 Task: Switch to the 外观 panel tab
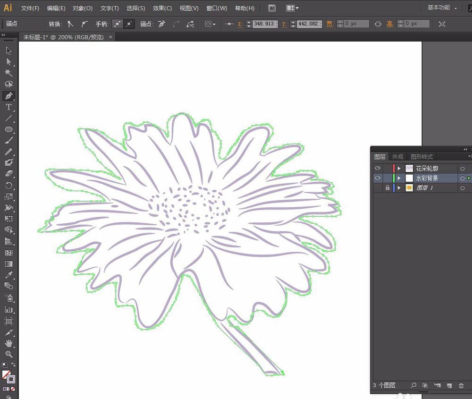pos(397,157)
